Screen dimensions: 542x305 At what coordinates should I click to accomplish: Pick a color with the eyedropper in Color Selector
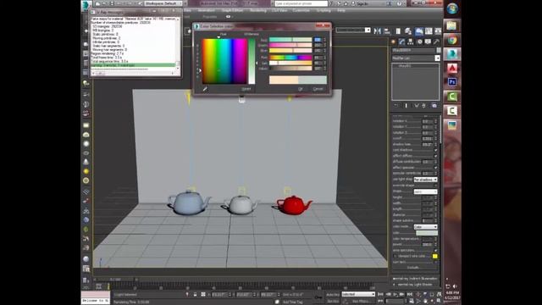205,89
